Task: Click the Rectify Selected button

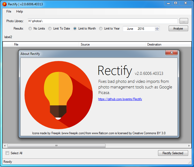Action: pos(173,153)
